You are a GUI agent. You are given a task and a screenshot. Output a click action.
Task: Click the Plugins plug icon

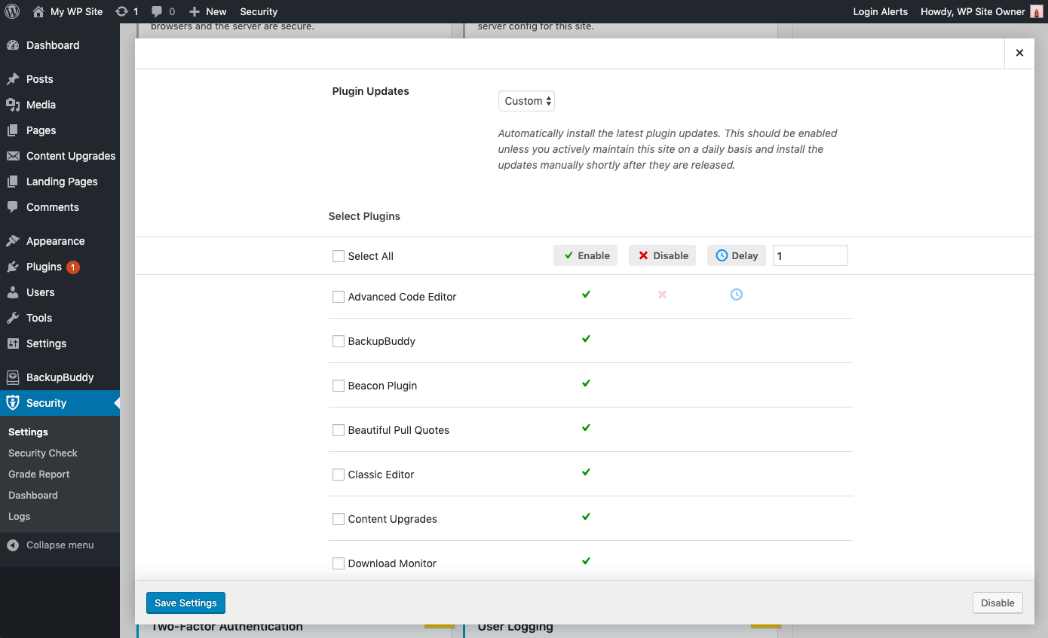[x=13, y=267]
